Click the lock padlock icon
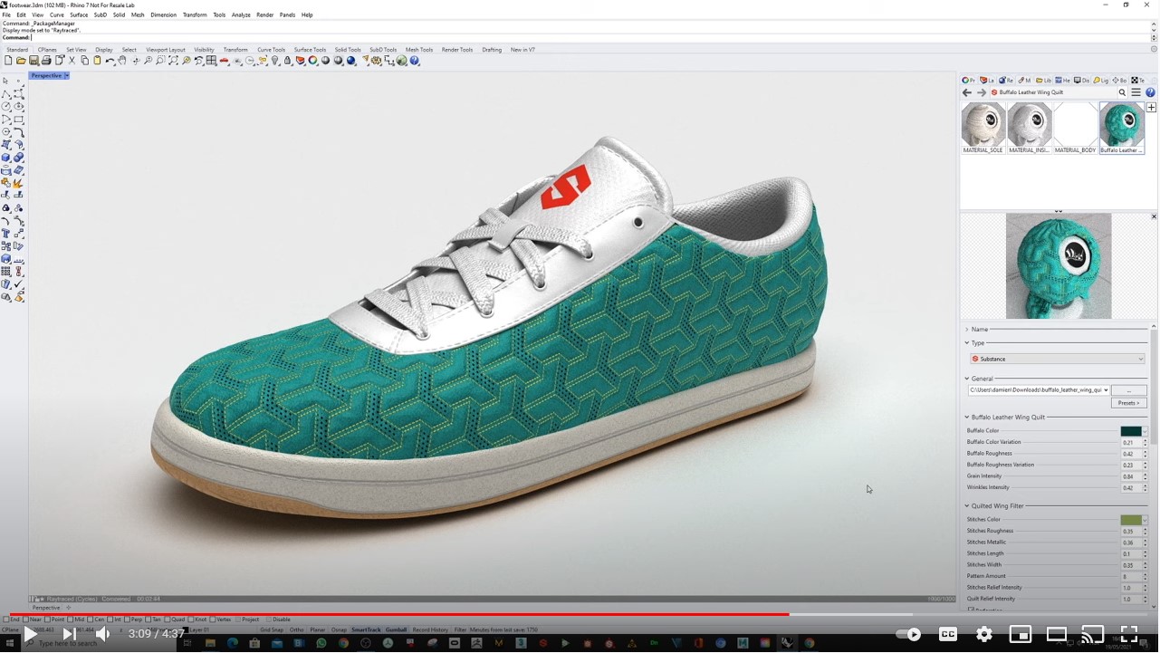 pyautogui.click(x=288, y=61)
